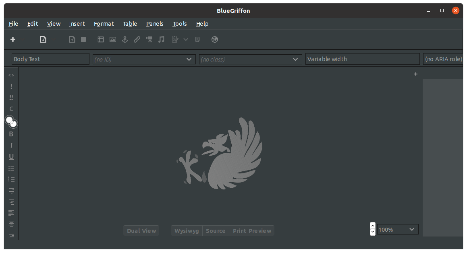Toggle left text alignment
The image size is (467, 253).
tap(11, 213)
